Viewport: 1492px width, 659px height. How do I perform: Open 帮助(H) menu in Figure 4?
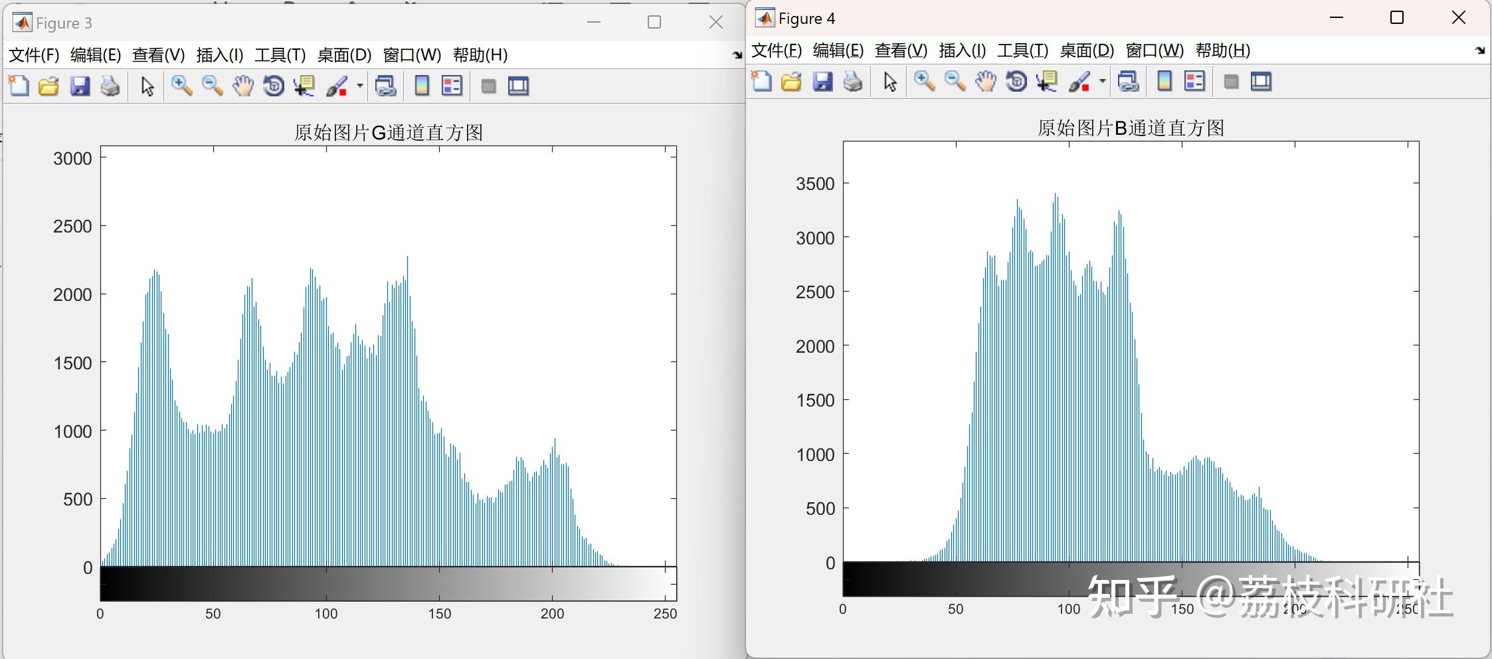[1223, 50]
